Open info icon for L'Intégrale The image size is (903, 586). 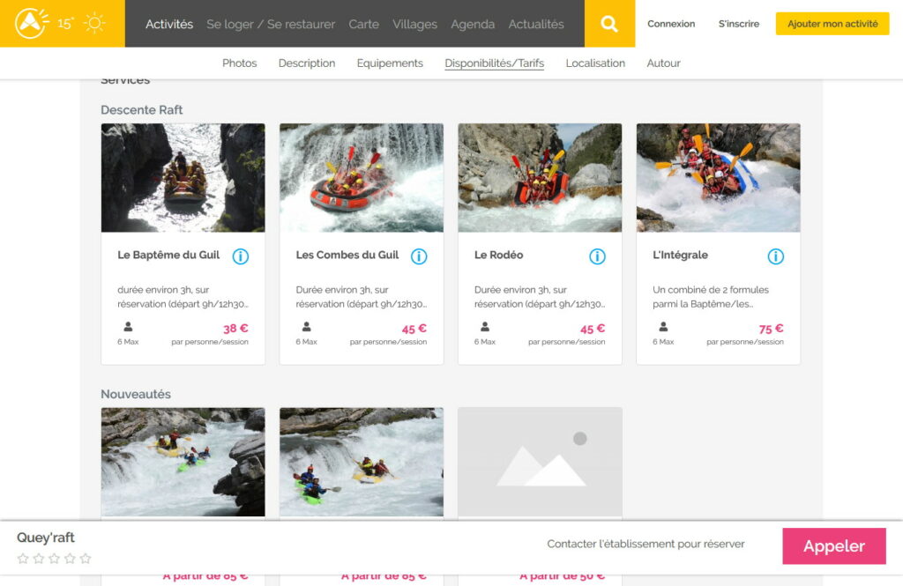coord(776,256)
